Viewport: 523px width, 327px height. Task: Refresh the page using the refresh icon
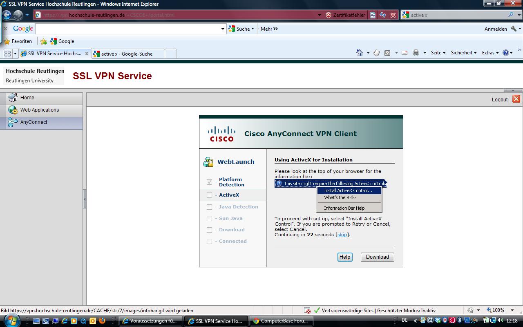coord(383,15)
